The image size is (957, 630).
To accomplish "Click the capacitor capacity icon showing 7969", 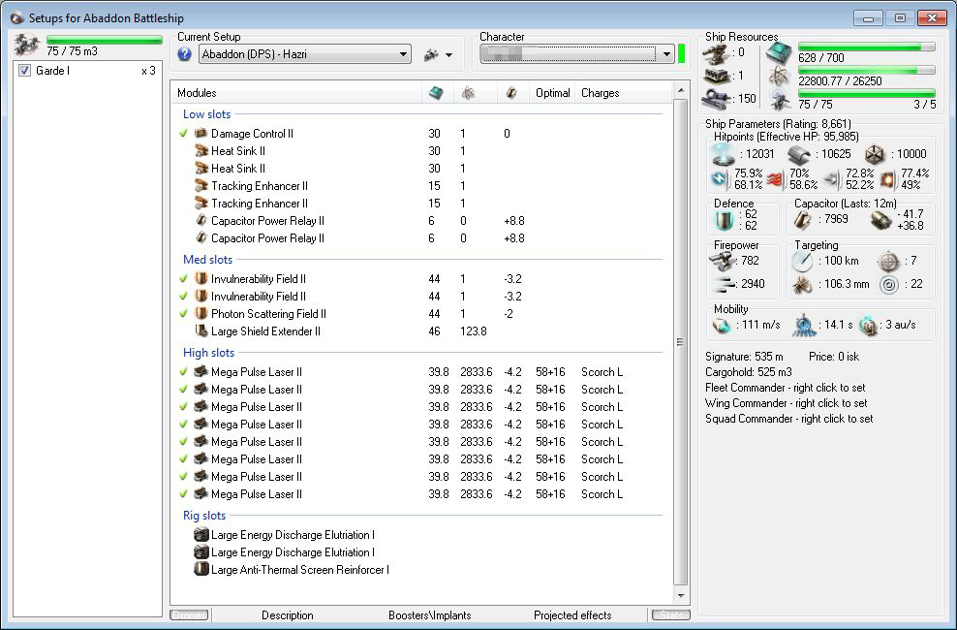I will click(803, 220).
